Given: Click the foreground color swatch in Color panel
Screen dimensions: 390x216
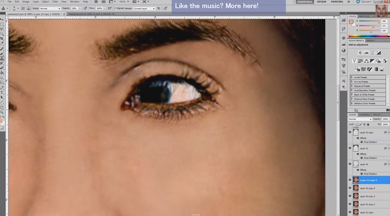Looking at the screenshot, I should 351,22.
